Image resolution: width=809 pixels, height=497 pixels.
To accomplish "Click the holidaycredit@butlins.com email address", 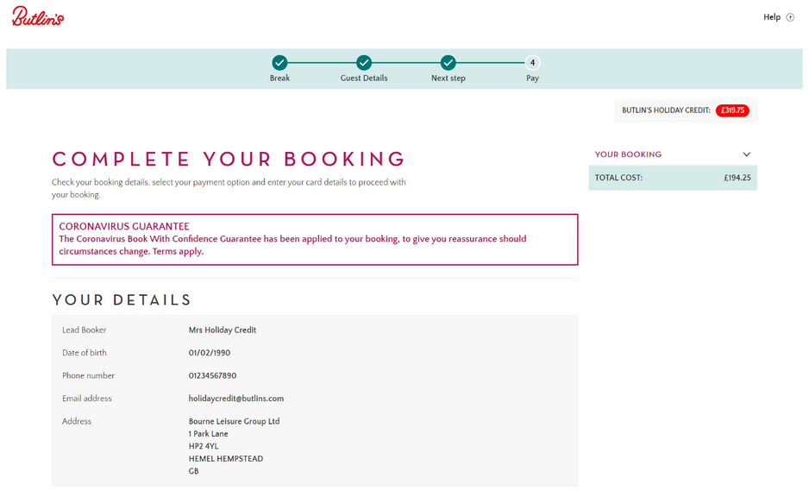I will pyautogui.click(x=237, y=398).
